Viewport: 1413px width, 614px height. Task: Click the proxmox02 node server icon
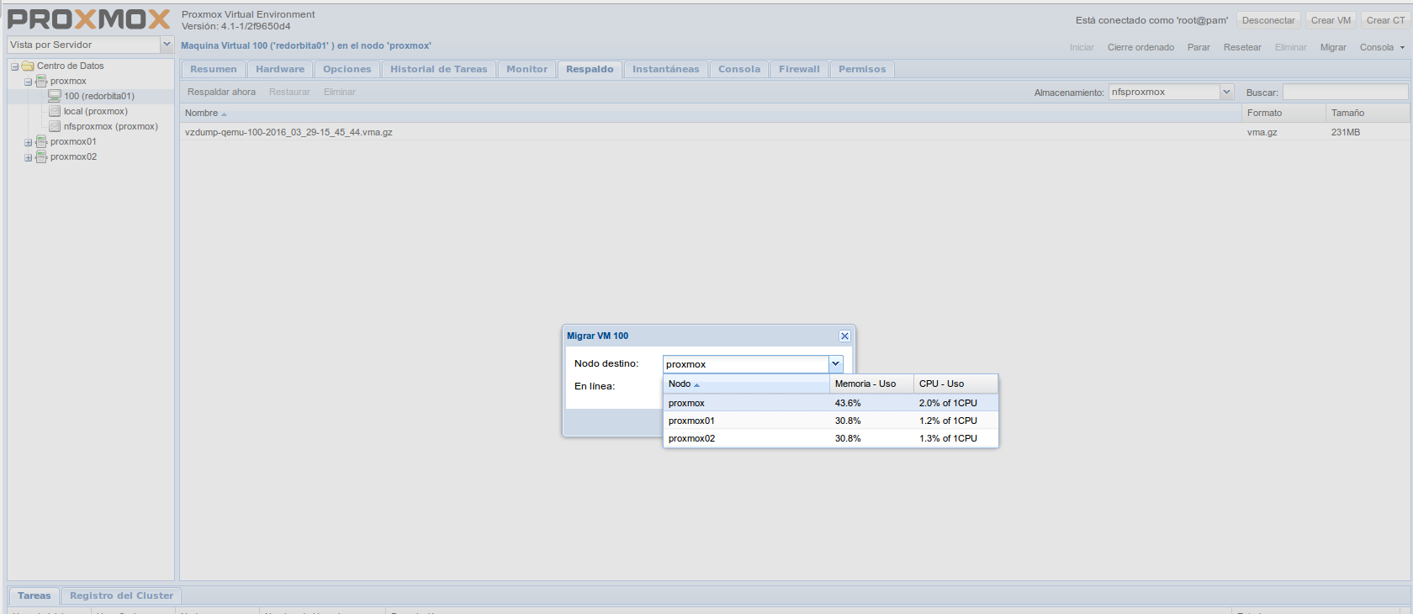click(41, 157)
